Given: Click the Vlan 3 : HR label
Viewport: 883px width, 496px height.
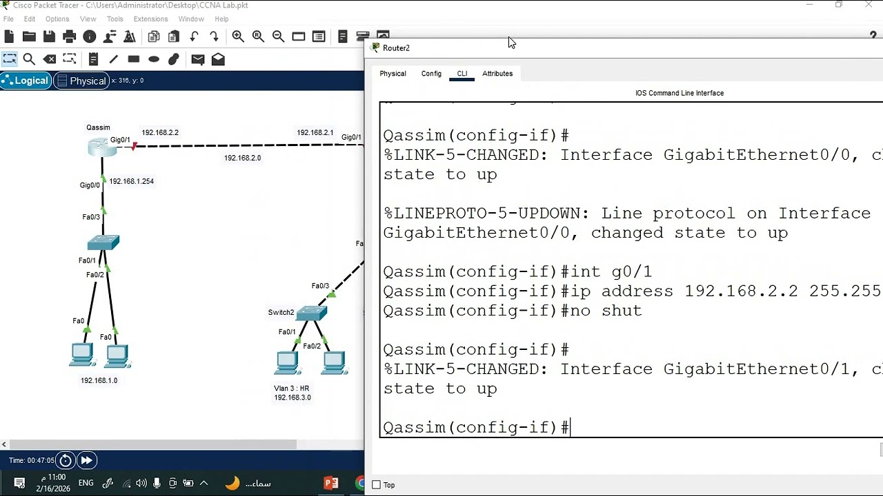Looking at the screenshot, I should pos(291,389).
